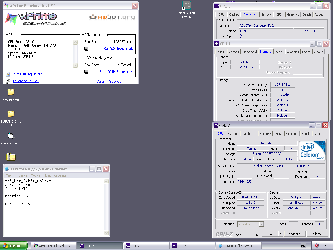Open Advanced Settings link
The width and height of the screenshot is (333, 250).
coord(26,81)
